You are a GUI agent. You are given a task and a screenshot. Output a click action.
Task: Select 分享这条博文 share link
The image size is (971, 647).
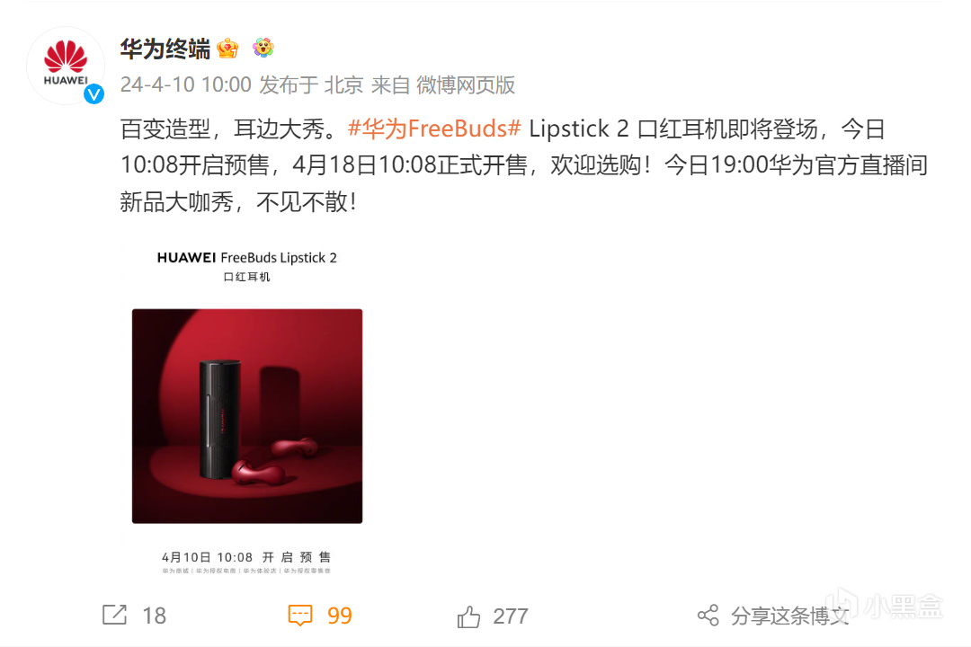pyautogui.click(x=789, y=616)
